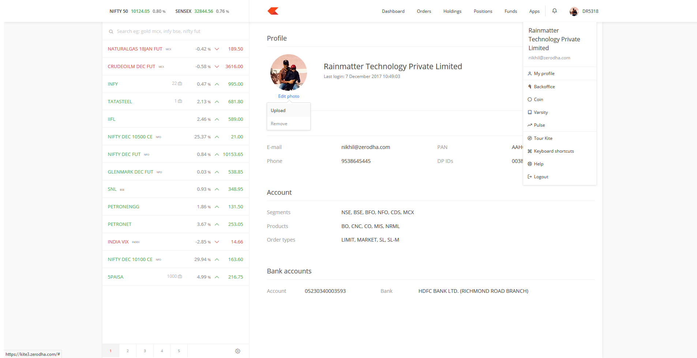Click the search magnifier icon

pos(111,31)
